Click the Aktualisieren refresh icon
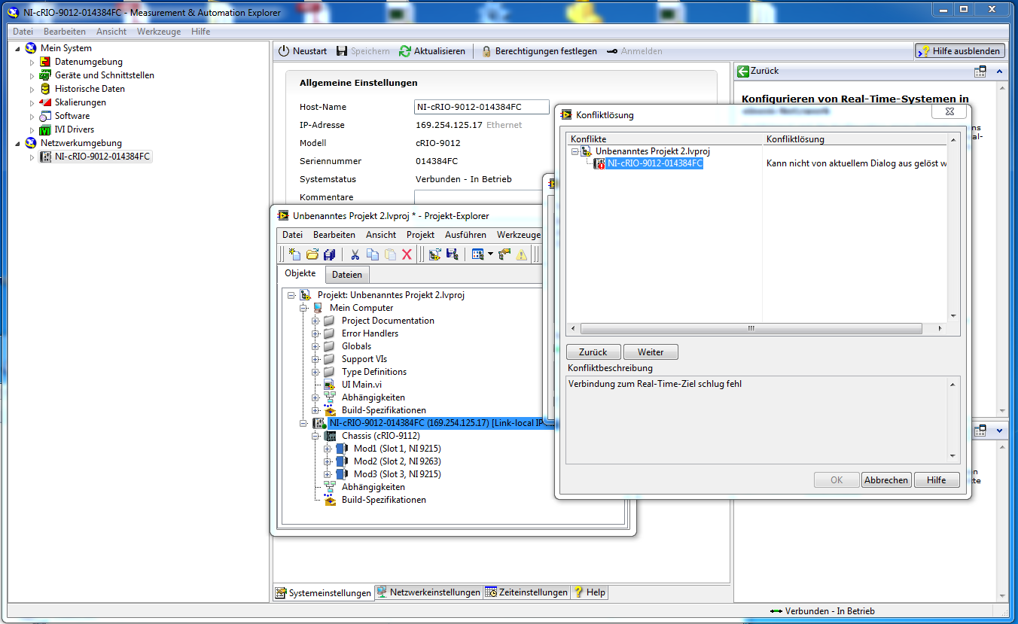Image resolution: width=1018 pixels, height=624 pixels. click(405, 51)
